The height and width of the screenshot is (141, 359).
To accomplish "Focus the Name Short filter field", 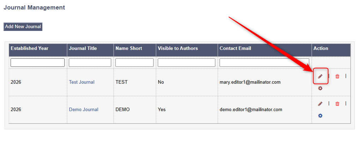I will coord(134,63).
